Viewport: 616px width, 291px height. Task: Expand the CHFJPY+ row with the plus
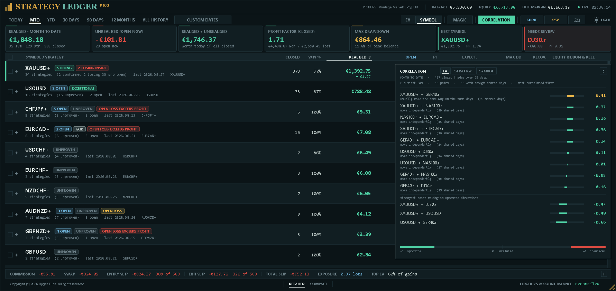16,112
